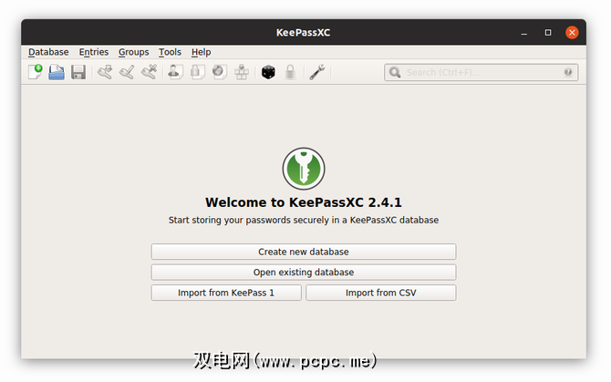Minimize the KeePassXC window
Image resolution: width=611 pixels, height=382 pixels.
524,33
